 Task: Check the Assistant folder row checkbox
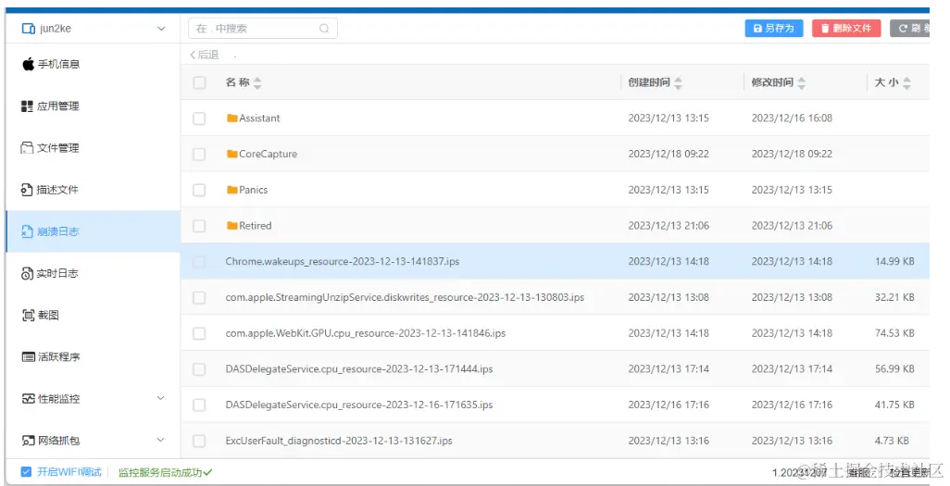199,118
